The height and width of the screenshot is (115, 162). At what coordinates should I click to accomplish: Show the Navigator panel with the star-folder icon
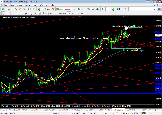[25, 9]
